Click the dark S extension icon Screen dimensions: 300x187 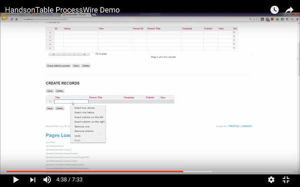(262, 19)
